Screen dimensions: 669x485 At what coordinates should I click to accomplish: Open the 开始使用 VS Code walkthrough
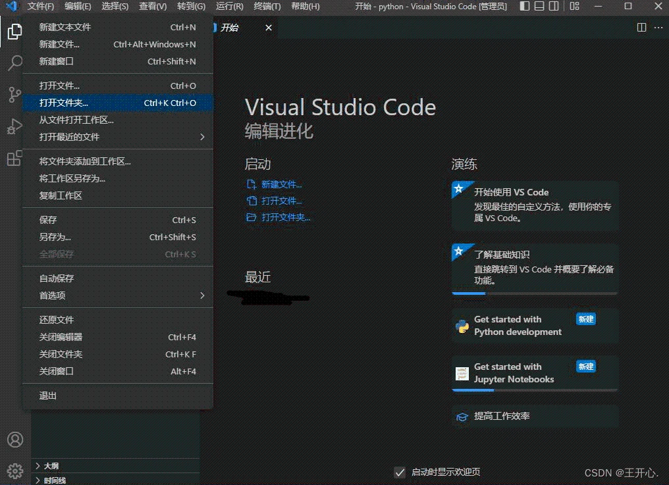click(x=535, y=206)
